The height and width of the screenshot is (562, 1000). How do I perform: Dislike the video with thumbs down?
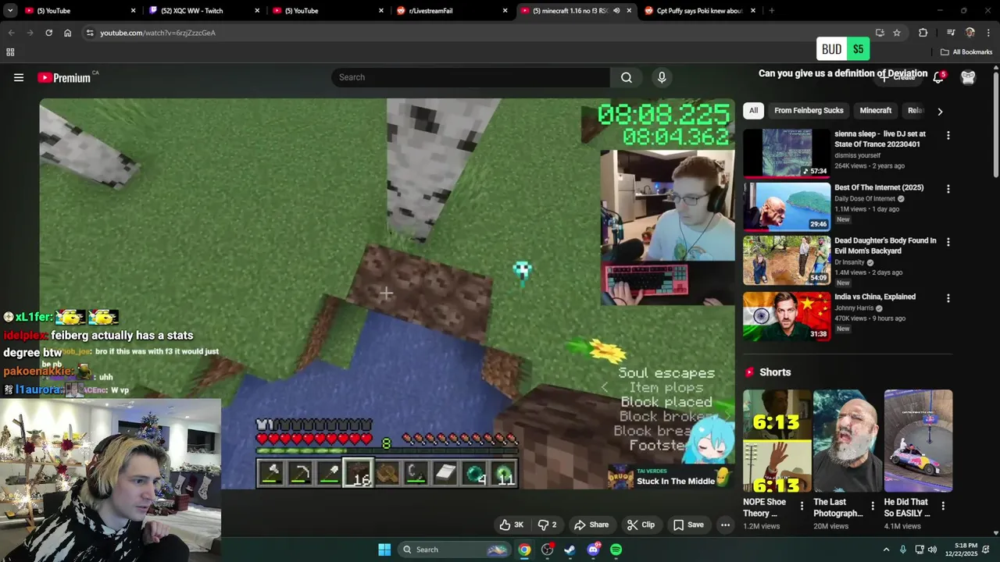tap(548, 525)
